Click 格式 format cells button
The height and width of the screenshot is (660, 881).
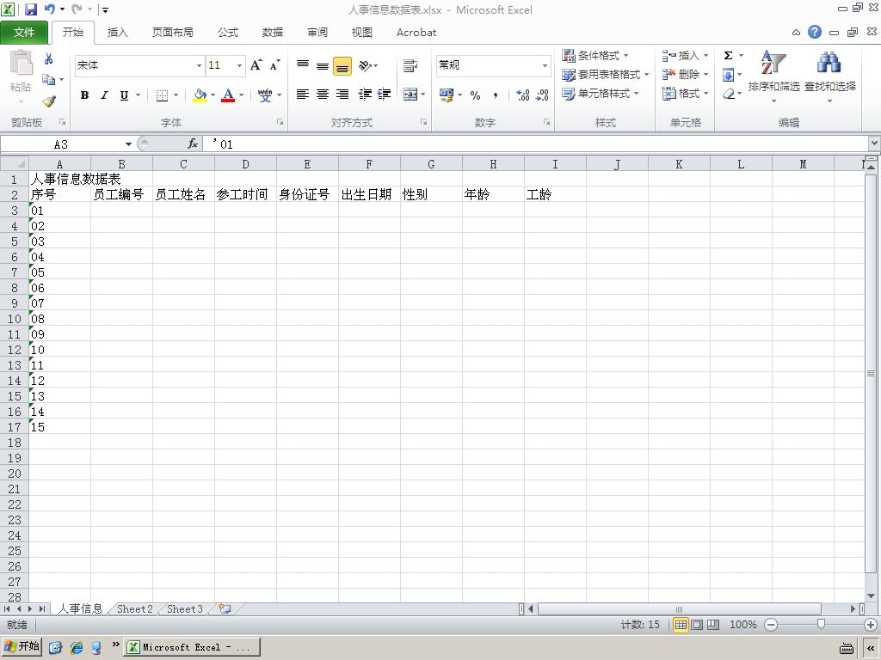pyautogui.click(x=685, y=93)
